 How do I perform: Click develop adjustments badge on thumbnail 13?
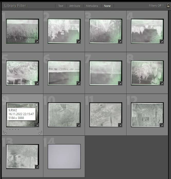(x=37, y=167)
